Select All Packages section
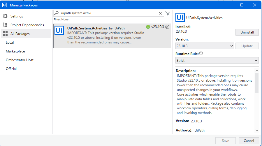 point(26,34)
